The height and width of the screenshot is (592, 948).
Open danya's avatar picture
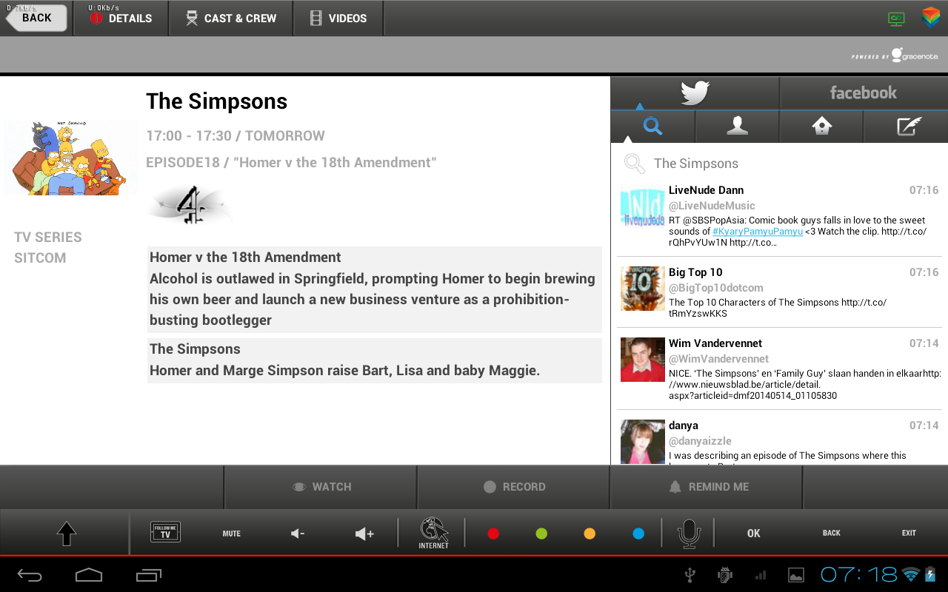point(642,442)
